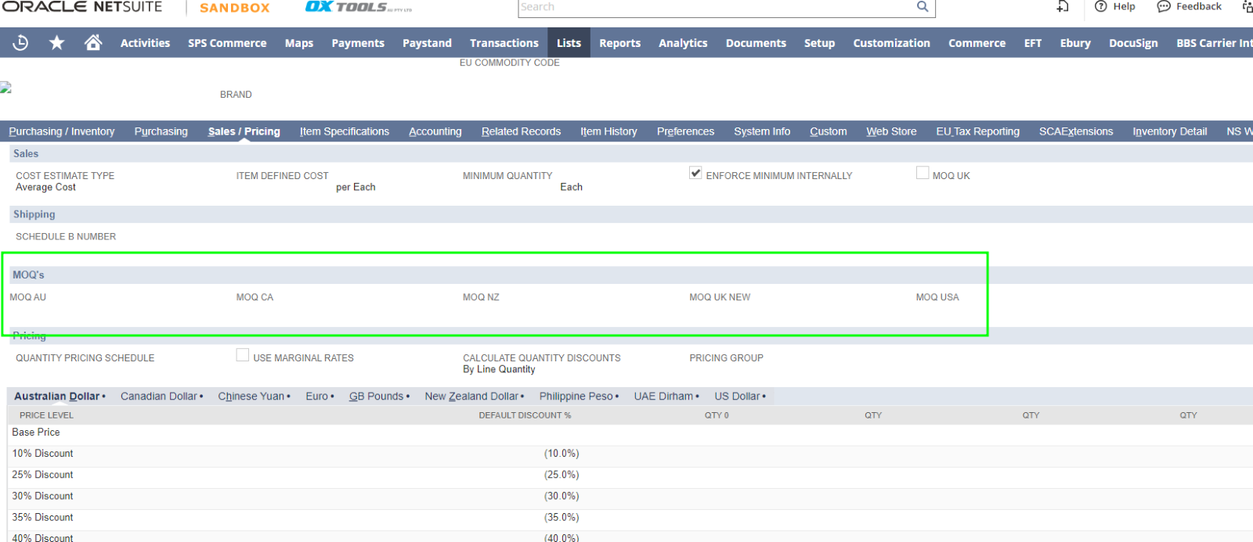The height and width of the screenshot is (542, 1253).
Task: Enable Use Marginal Rates checkbox
Action: 243,355
